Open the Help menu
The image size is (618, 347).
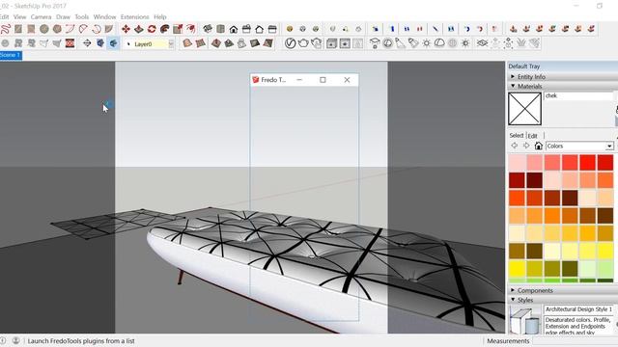pyautogui.click(x=160, y=17)
